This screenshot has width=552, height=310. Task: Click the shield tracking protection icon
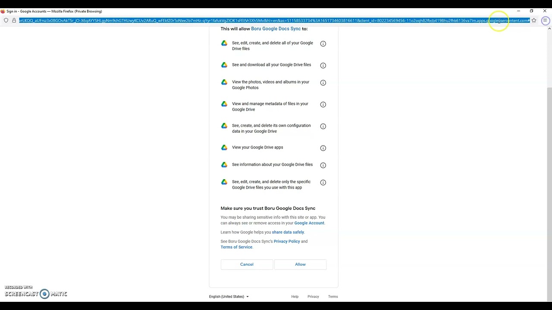(x=6, y=20)
